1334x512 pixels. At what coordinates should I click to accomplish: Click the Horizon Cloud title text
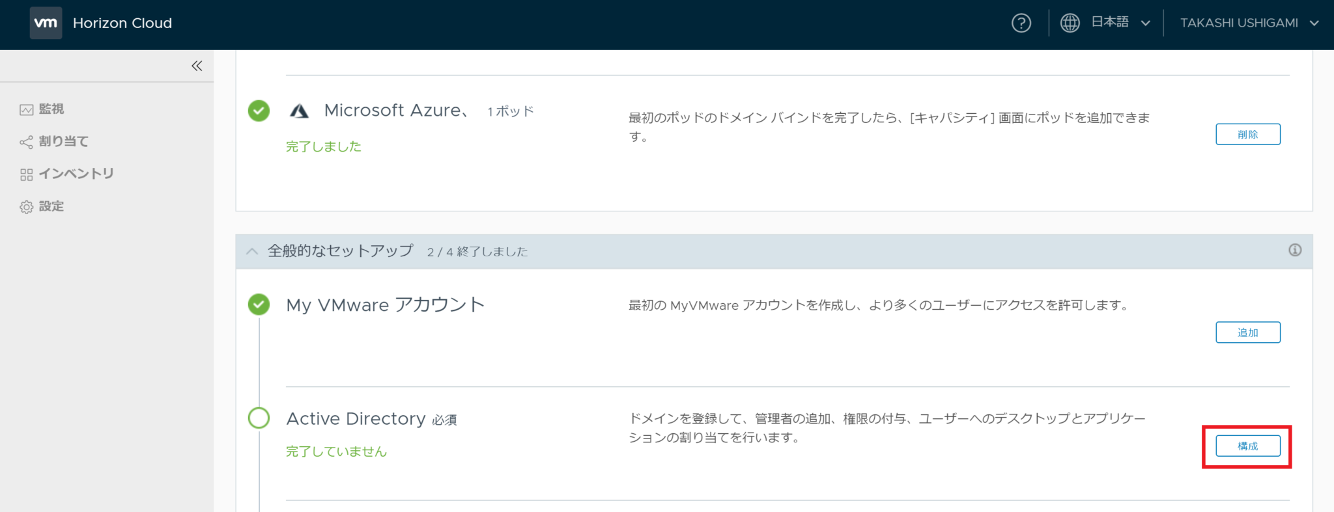pos(122,23)
